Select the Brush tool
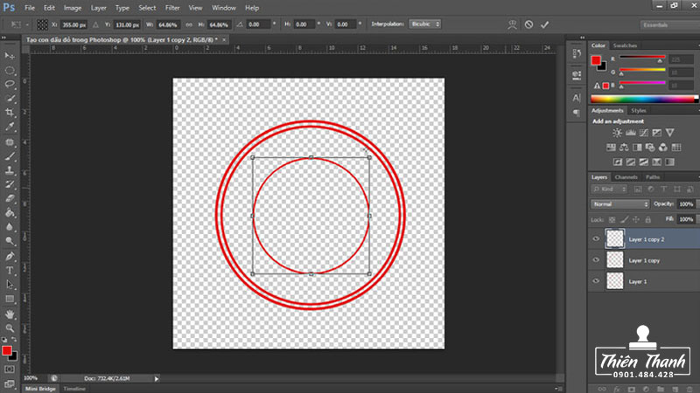The height and width of the screenshot is (393, 700). click(10, 156)
